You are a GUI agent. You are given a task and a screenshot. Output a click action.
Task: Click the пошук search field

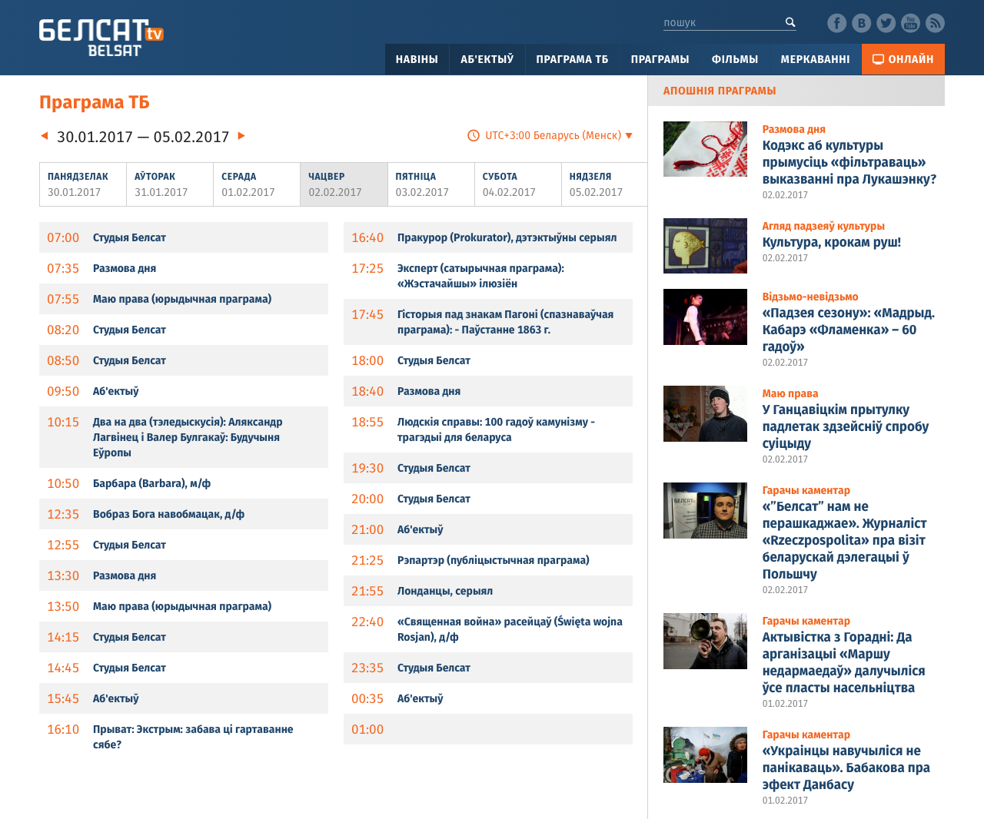723,22
